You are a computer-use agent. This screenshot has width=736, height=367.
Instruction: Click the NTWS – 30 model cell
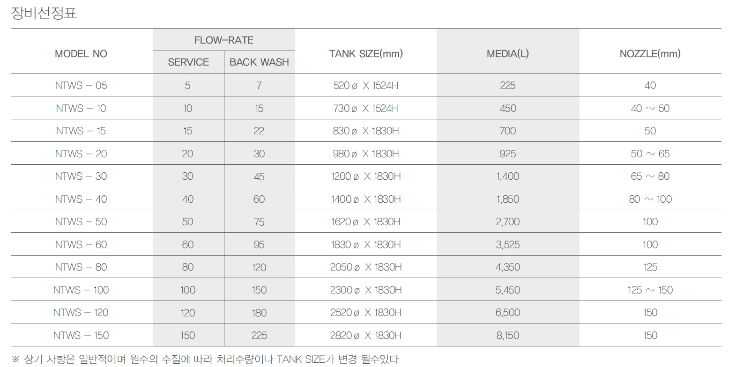81,176
